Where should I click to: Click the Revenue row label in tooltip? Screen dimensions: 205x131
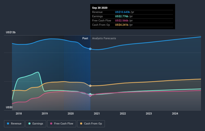[97, 12]
